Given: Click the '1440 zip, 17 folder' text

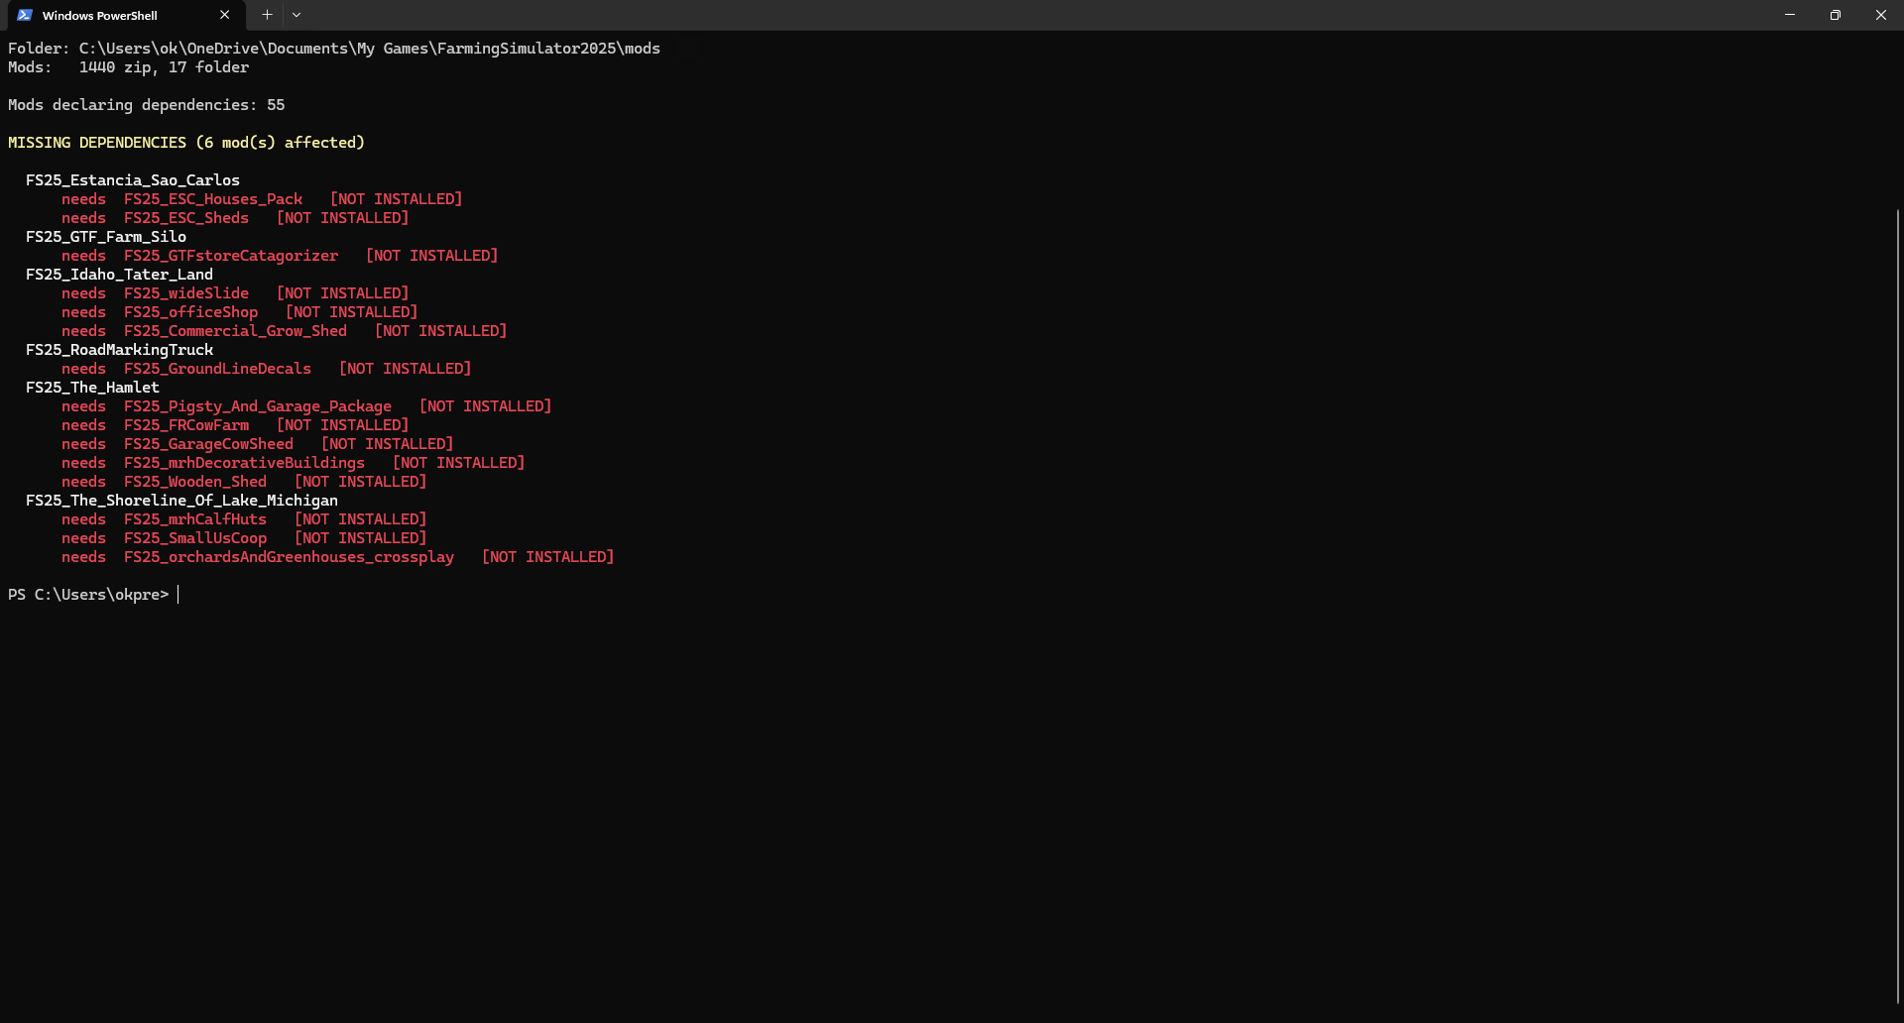Looking at the screenshot, I should click(164, 67).
